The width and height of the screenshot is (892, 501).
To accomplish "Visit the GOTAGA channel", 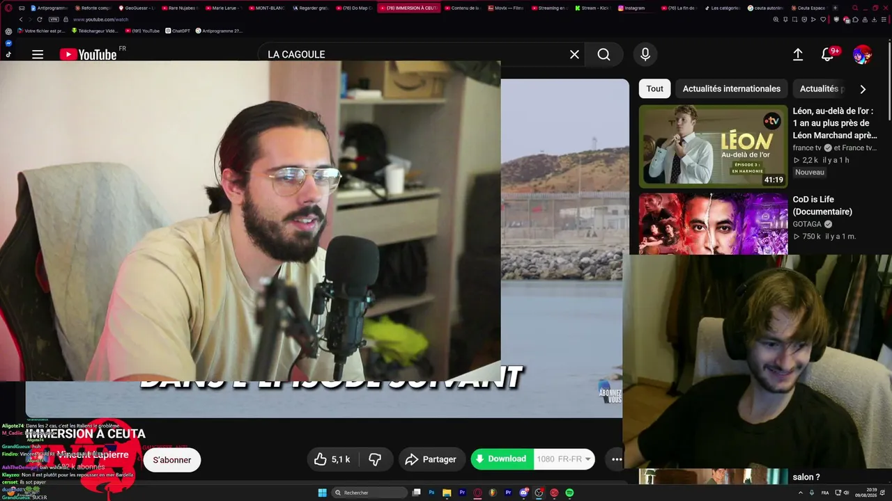I will [x=808, y=224].
